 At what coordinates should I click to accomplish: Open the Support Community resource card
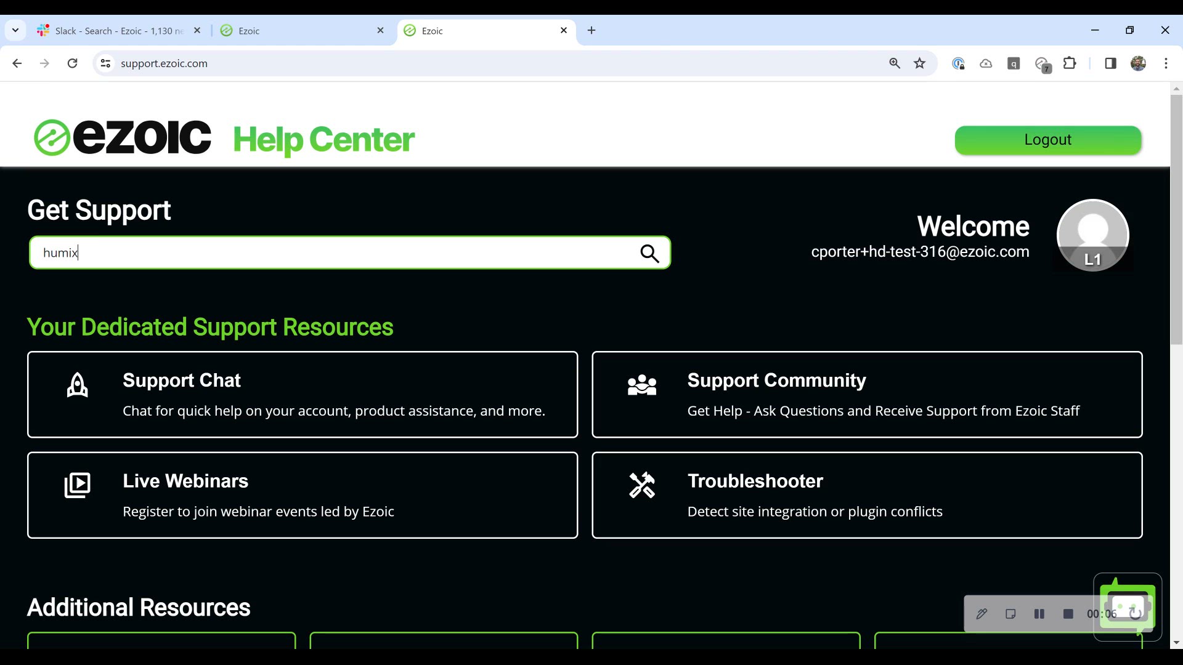coord(866,395)
